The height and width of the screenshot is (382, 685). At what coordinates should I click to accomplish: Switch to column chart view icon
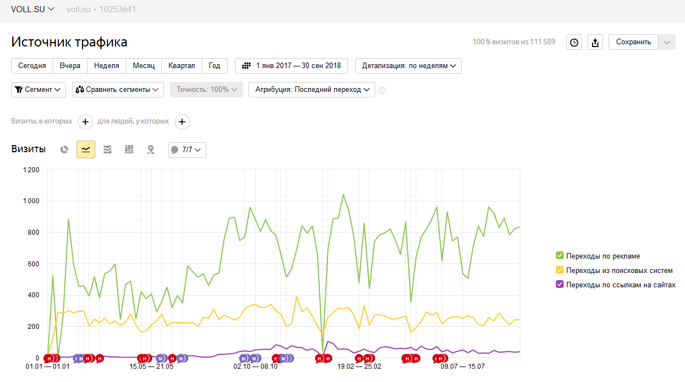click(x=129, y=149)
